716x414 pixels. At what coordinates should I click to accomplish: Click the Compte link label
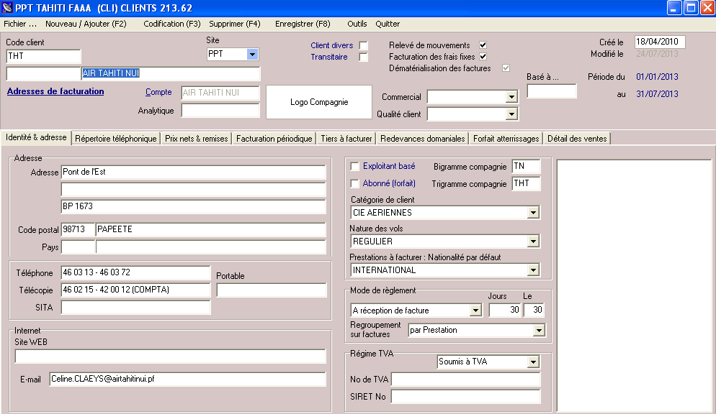[x=158, y=92]
